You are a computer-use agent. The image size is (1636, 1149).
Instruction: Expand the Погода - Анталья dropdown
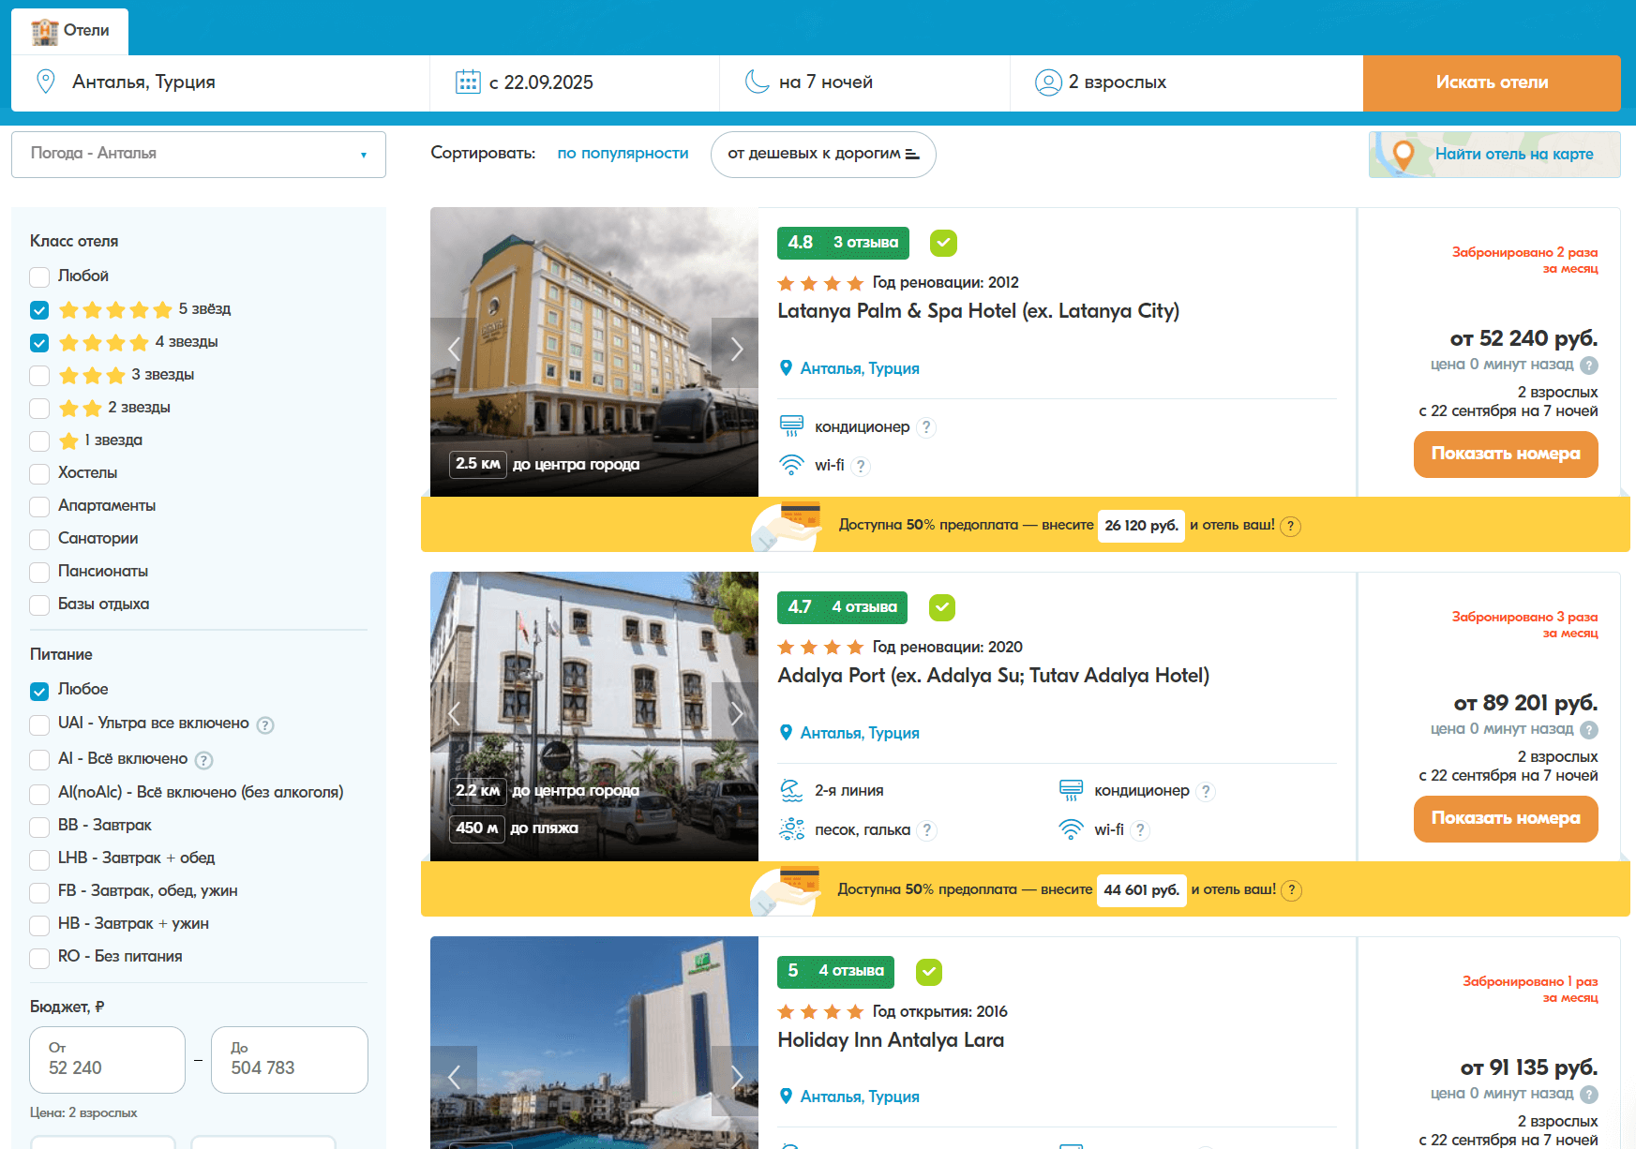coord(199,154)
